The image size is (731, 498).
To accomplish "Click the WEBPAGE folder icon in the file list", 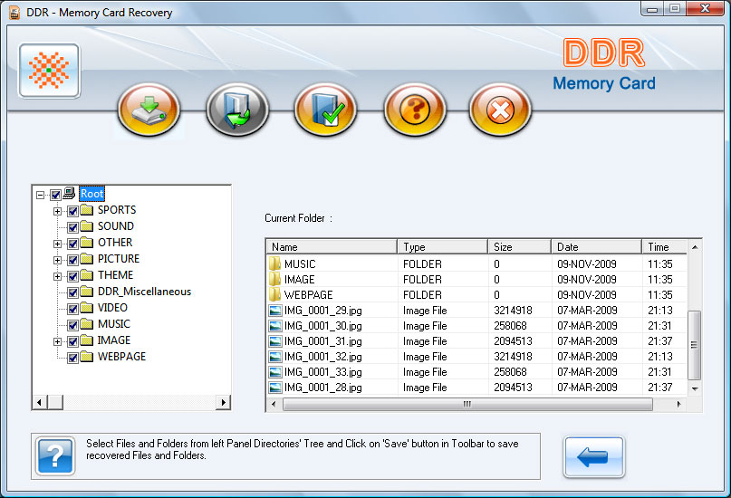I will click(x=275, y=294).
